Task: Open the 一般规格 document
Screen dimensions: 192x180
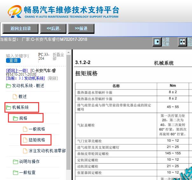Action: pos(37,129)
